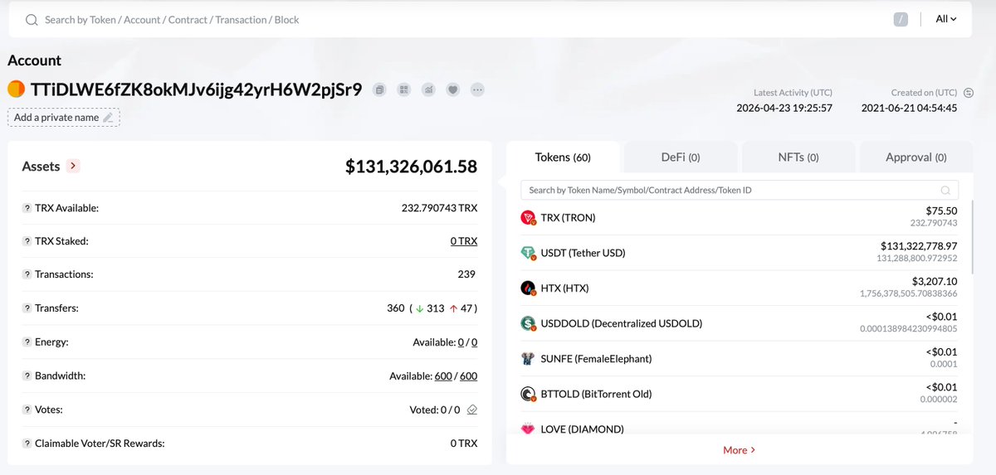Open USDDOLD (Decentralized USDOLD) token row
This screenshot has width=996, height=475.
tap(739, 323)
